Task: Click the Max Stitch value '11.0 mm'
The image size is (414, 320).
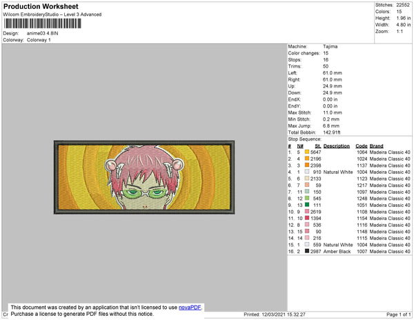Action: tap(332, 112)
